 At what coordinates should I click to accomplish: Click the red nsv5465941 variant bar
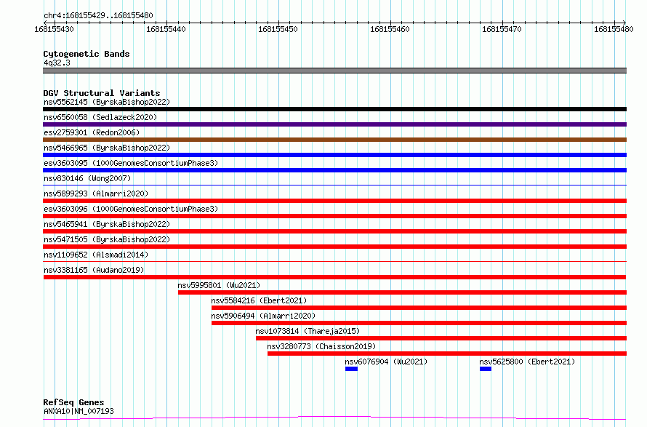pos(334,231)
